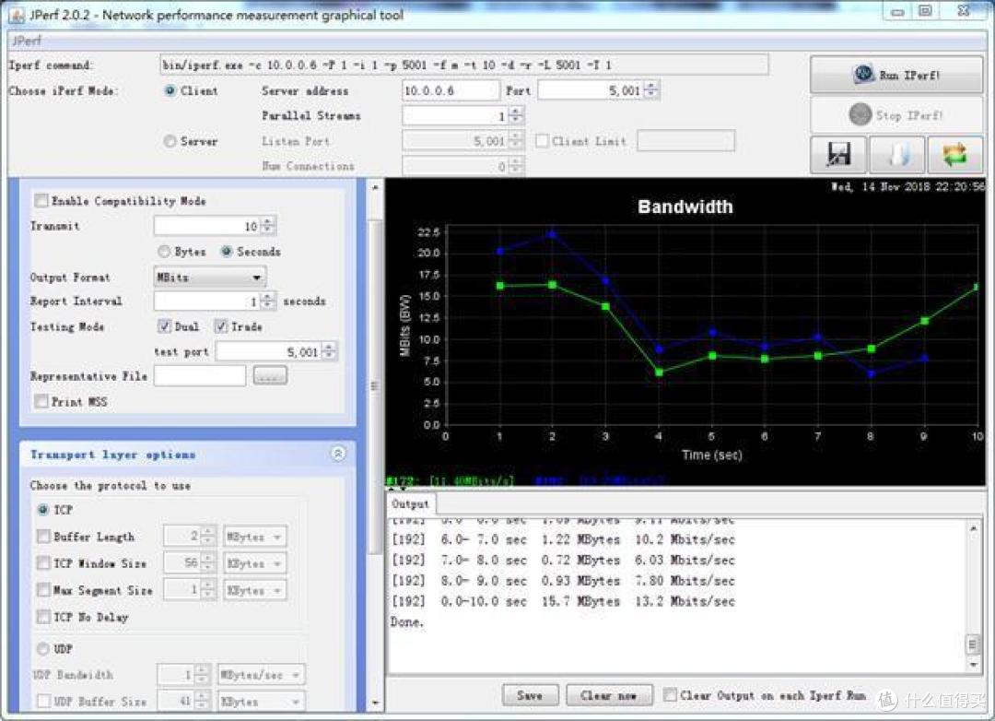Toggle the Dual testing mode checkbox

coord(164,326)
